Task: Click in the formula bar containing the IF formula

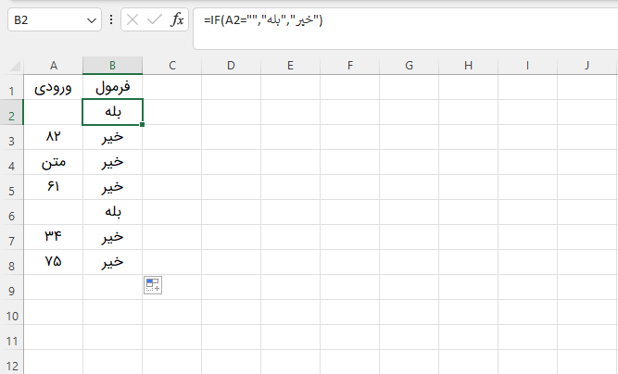Action: 398,19
